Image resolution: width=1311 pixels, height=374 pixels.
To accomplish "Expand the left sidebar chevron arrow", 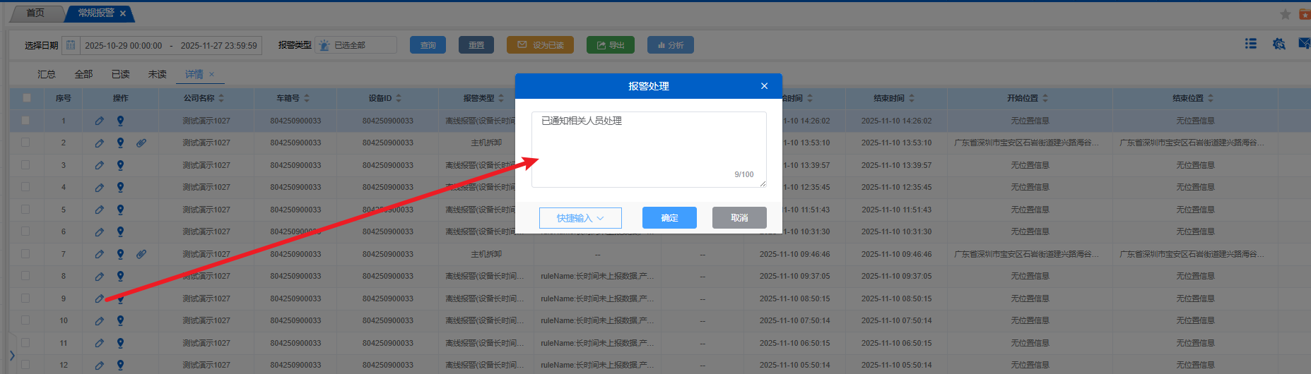I will [x=12, y=355].
